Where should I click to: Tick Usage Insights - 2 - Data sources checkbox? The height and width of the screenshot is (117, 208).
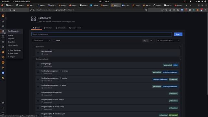(x=38, y=101)
